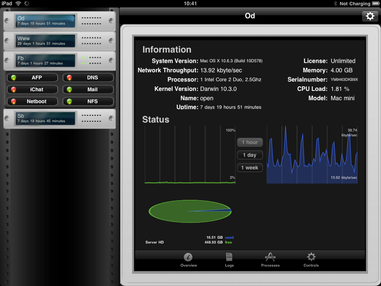This screenshot has width=381, height=286.
Task: Click the Sb server activity LED indicators
Action: (91, 118)
